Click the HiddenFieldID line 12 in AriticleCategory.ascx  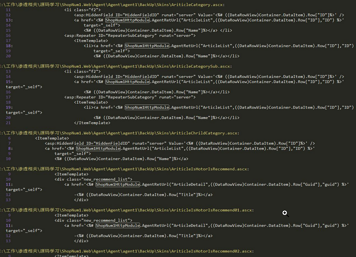tap(209, 15)
